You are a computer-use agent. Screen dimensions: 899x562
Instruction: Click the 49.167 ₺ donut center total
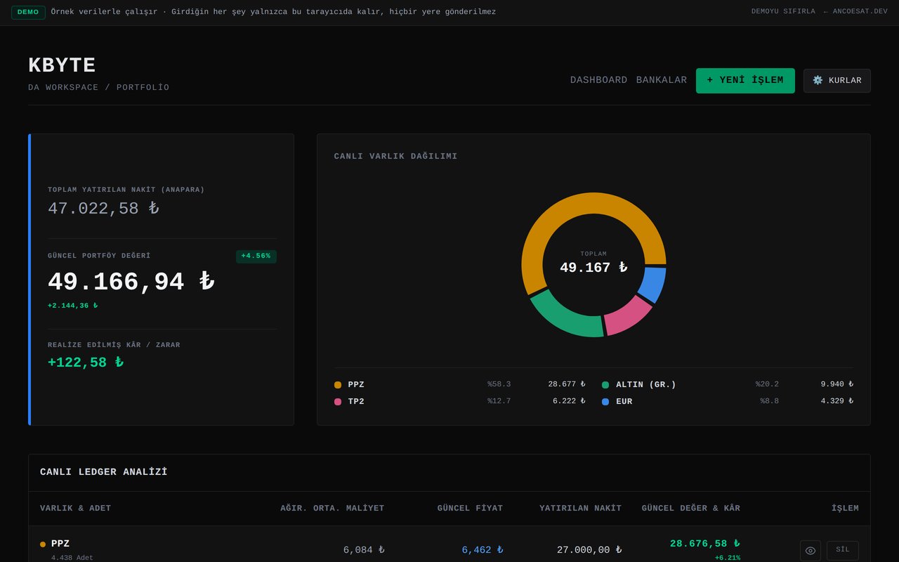click(x=593, y=268)
